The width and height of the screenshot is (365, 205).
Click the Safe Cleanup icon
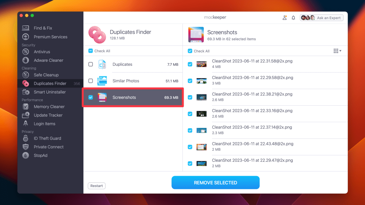[26, 75]
